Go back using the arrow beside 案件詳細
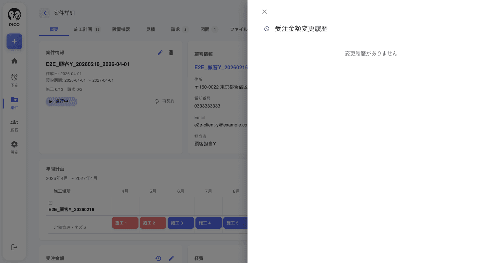 [45, 13]
